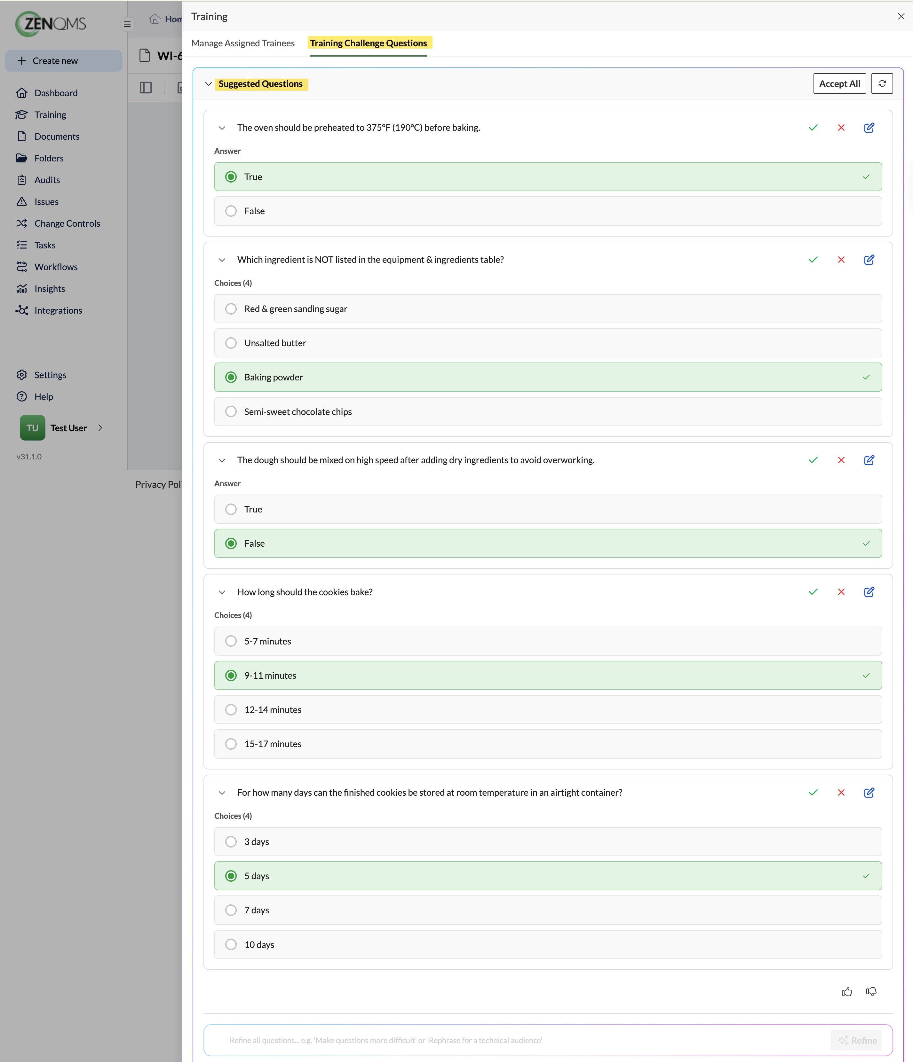Edit the cookie storage days question
The image size is (913, 1062).
pos(869,793)
